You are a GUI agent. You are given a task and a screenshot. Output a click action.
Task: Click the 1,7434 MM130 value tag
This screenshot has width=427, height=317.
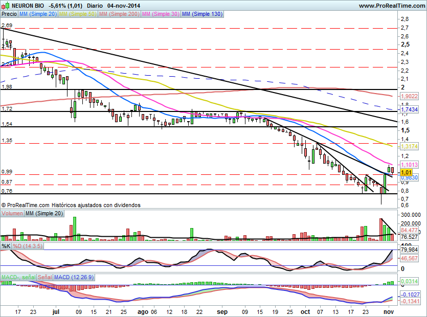point(409,109)
